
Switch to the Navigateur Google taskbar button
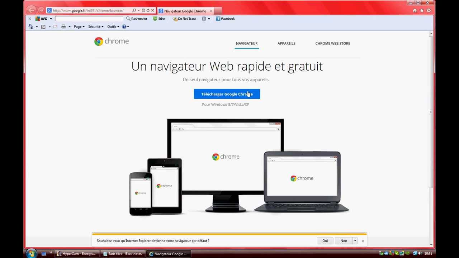point(169,254)
